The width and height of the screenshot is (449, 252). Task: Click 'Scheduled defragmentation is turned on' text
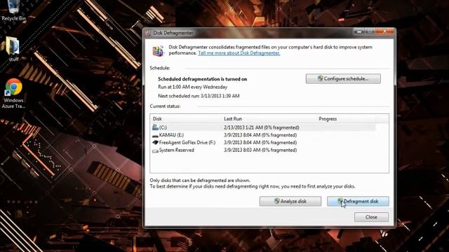[203, 79]
